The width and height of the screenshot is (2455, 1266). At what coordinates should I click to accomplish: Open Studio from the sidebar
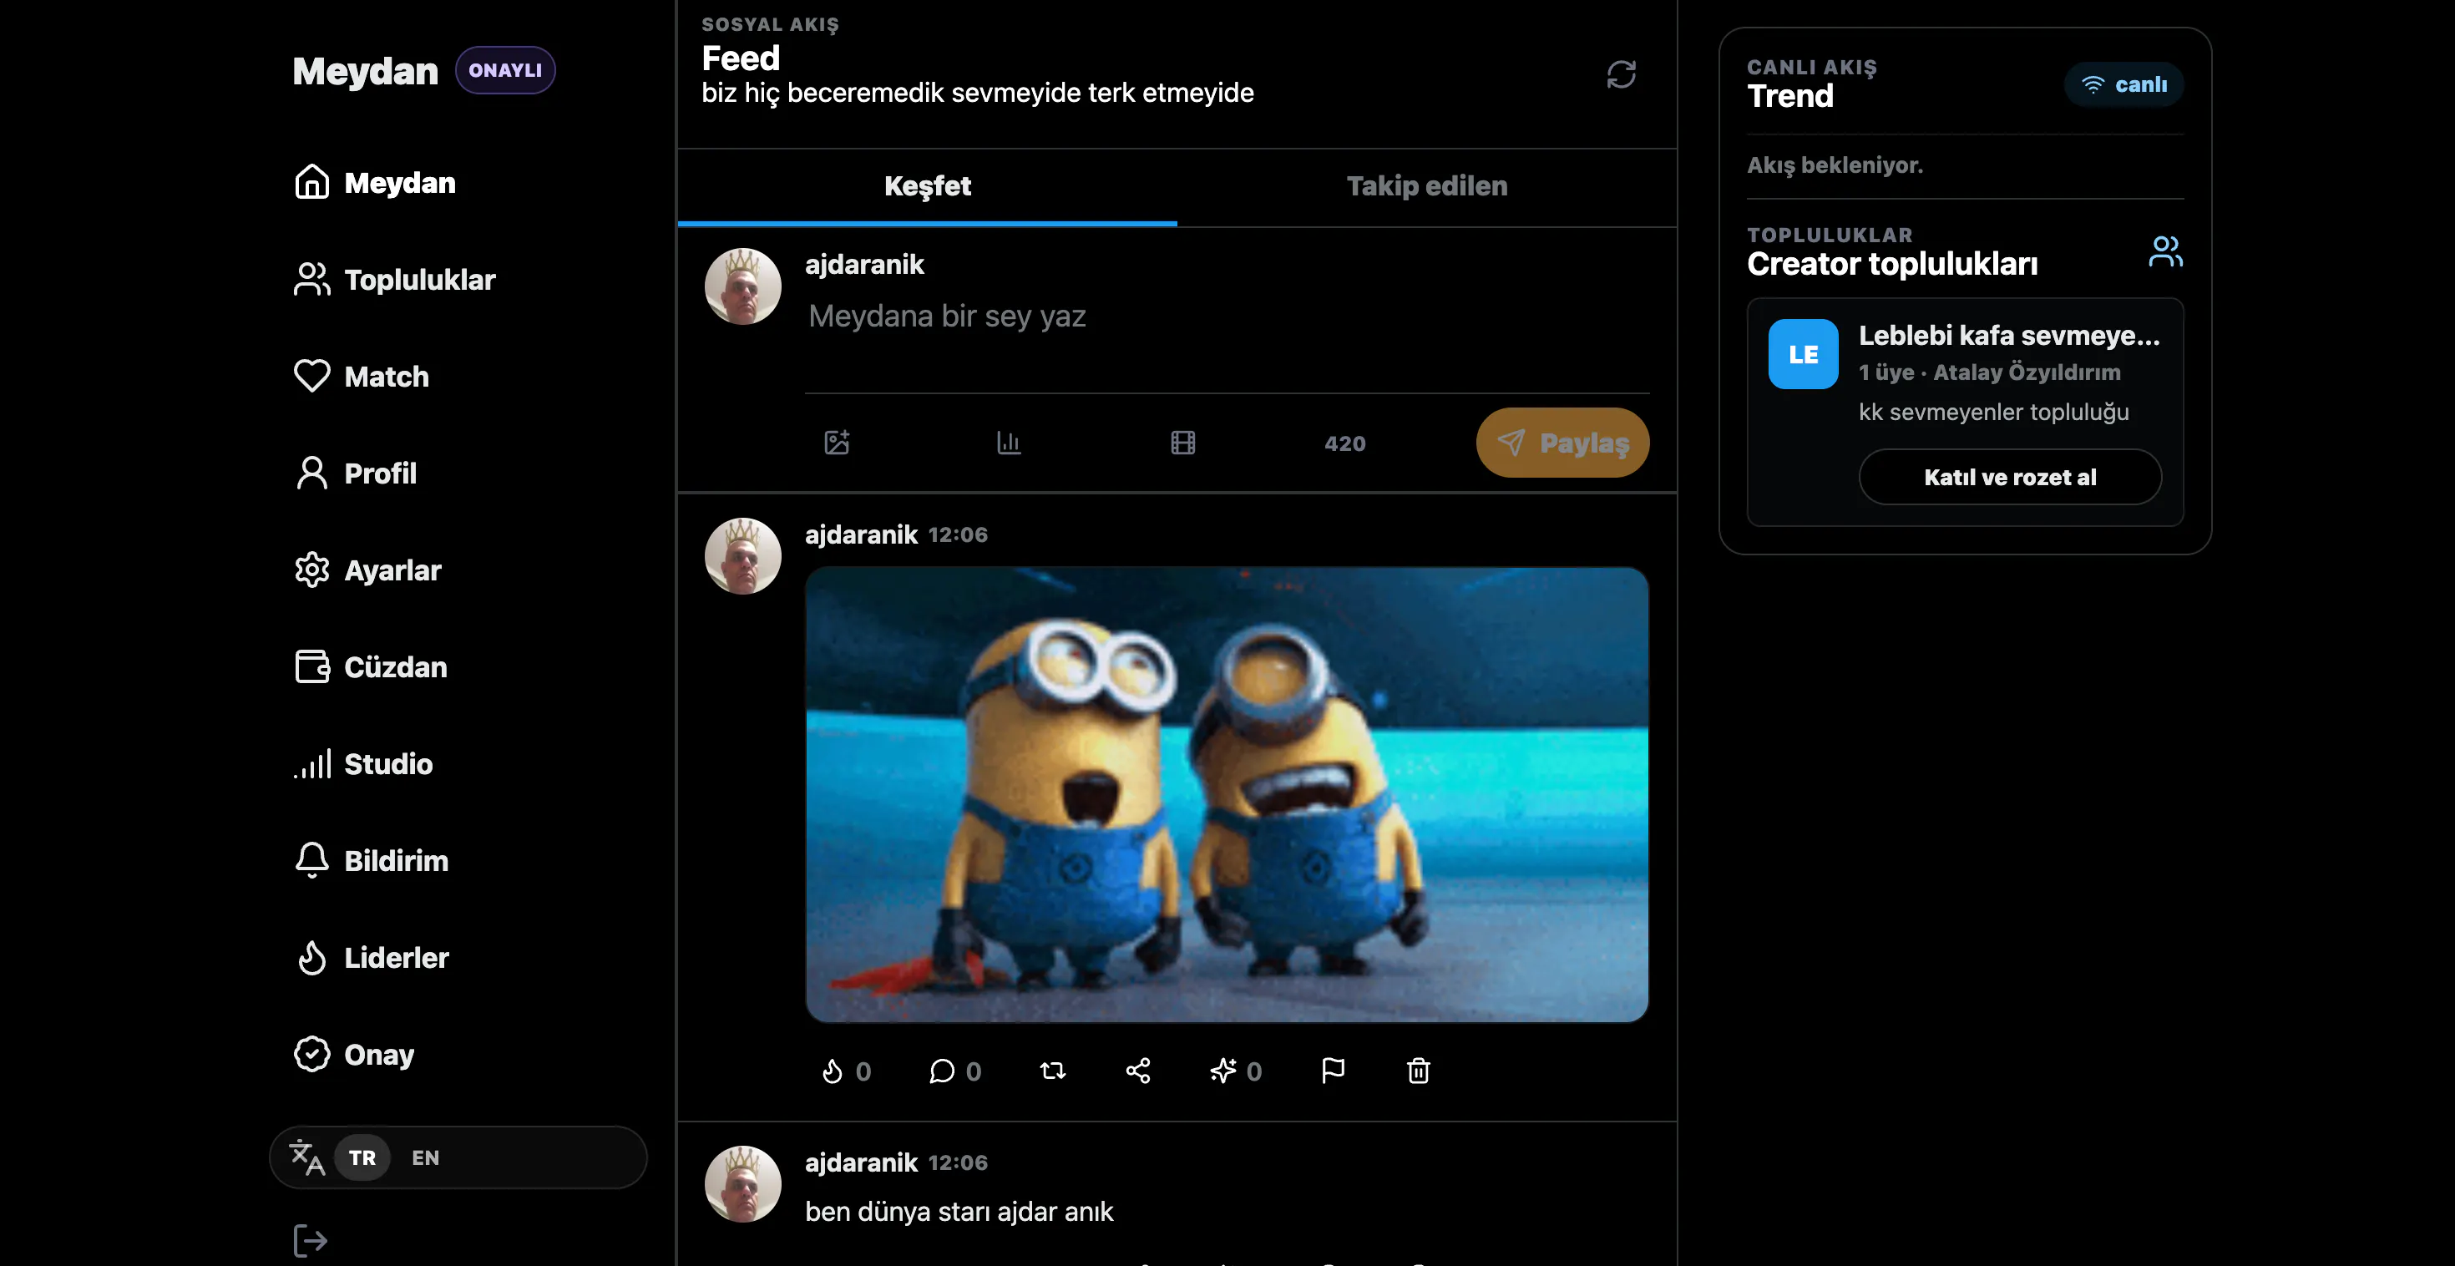363,763
